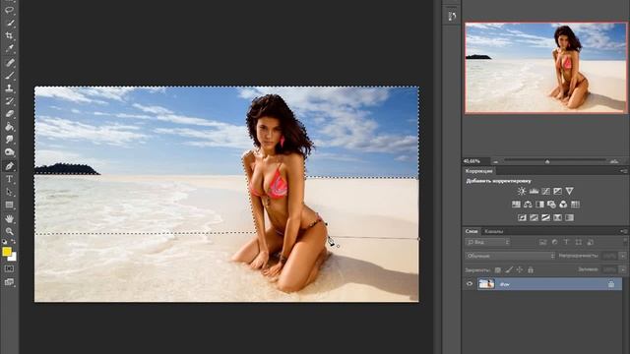Select Коррекция adjustments tab
Screen dimensions: 630x354
coord(479,171)
